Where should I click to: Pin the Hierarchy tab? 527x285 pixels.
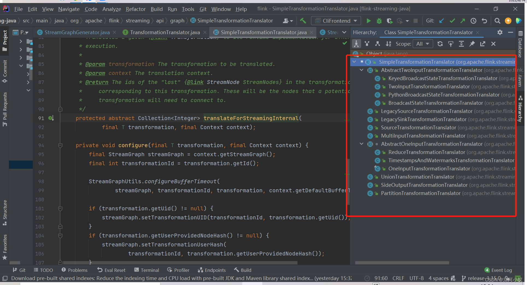pyautogui.click(x=472, y=44)
